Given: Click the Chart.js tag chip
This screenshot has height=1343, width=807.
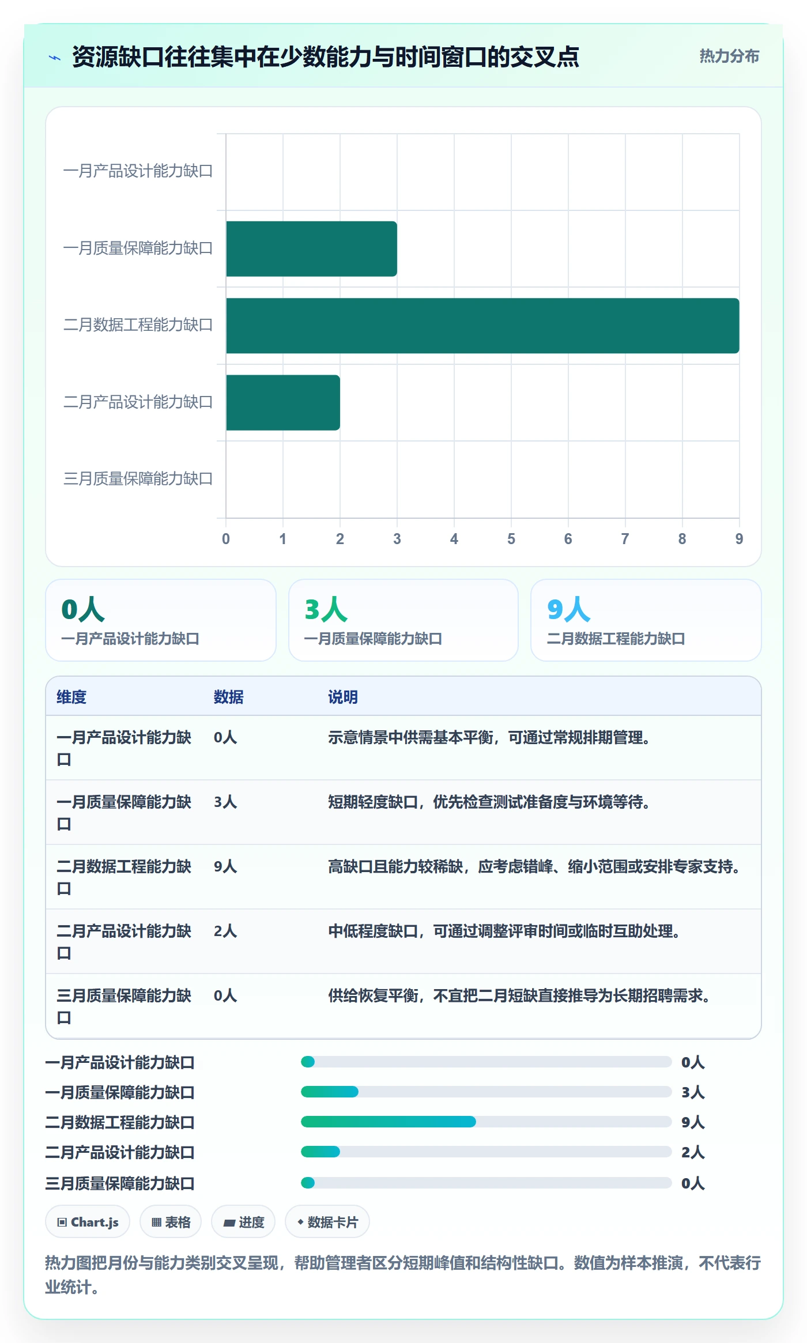Looking at the screenshot, I should (x=88, y=1221).
